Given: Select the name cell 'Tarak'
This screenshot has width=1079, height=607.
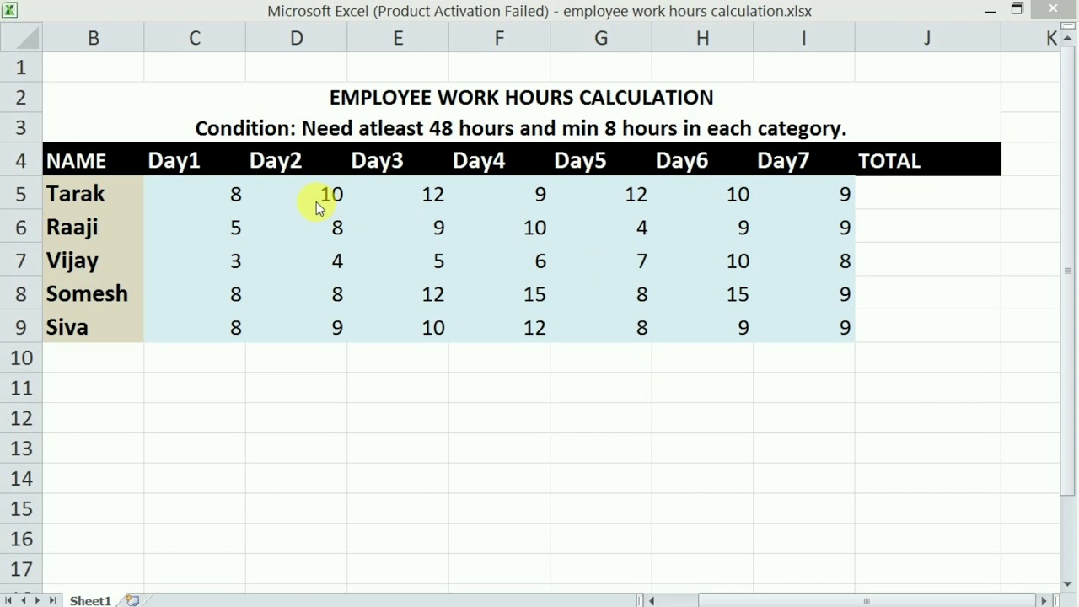Looking at the screenshot, I should 93,194.
